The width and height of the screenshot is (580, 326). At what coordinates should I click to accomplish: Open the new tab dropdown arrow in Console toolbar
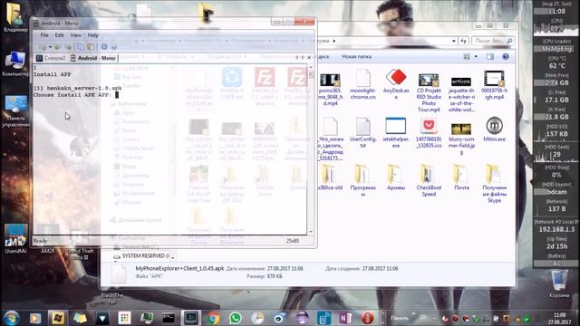tap(50, 47)
